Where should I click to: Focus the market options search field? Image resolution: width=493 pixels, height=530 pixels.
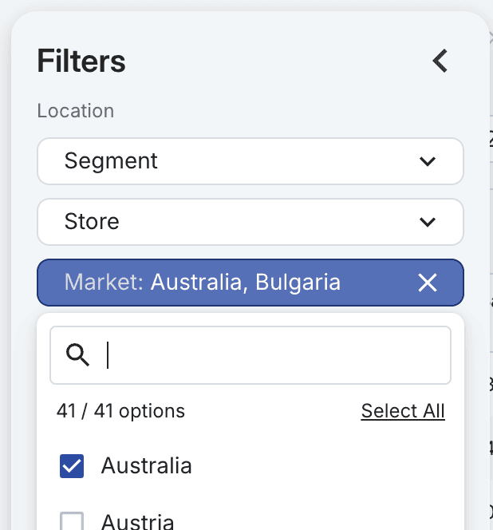271,355
